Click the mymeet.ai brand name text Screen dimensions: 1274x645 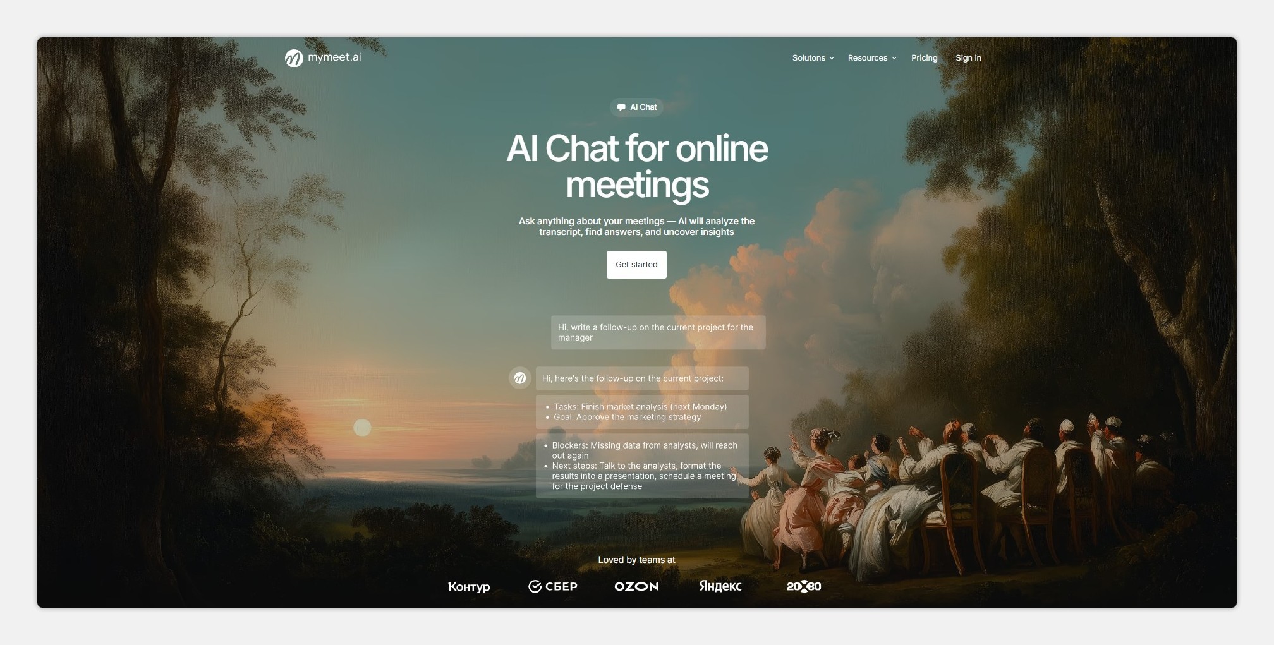(334, 57)
